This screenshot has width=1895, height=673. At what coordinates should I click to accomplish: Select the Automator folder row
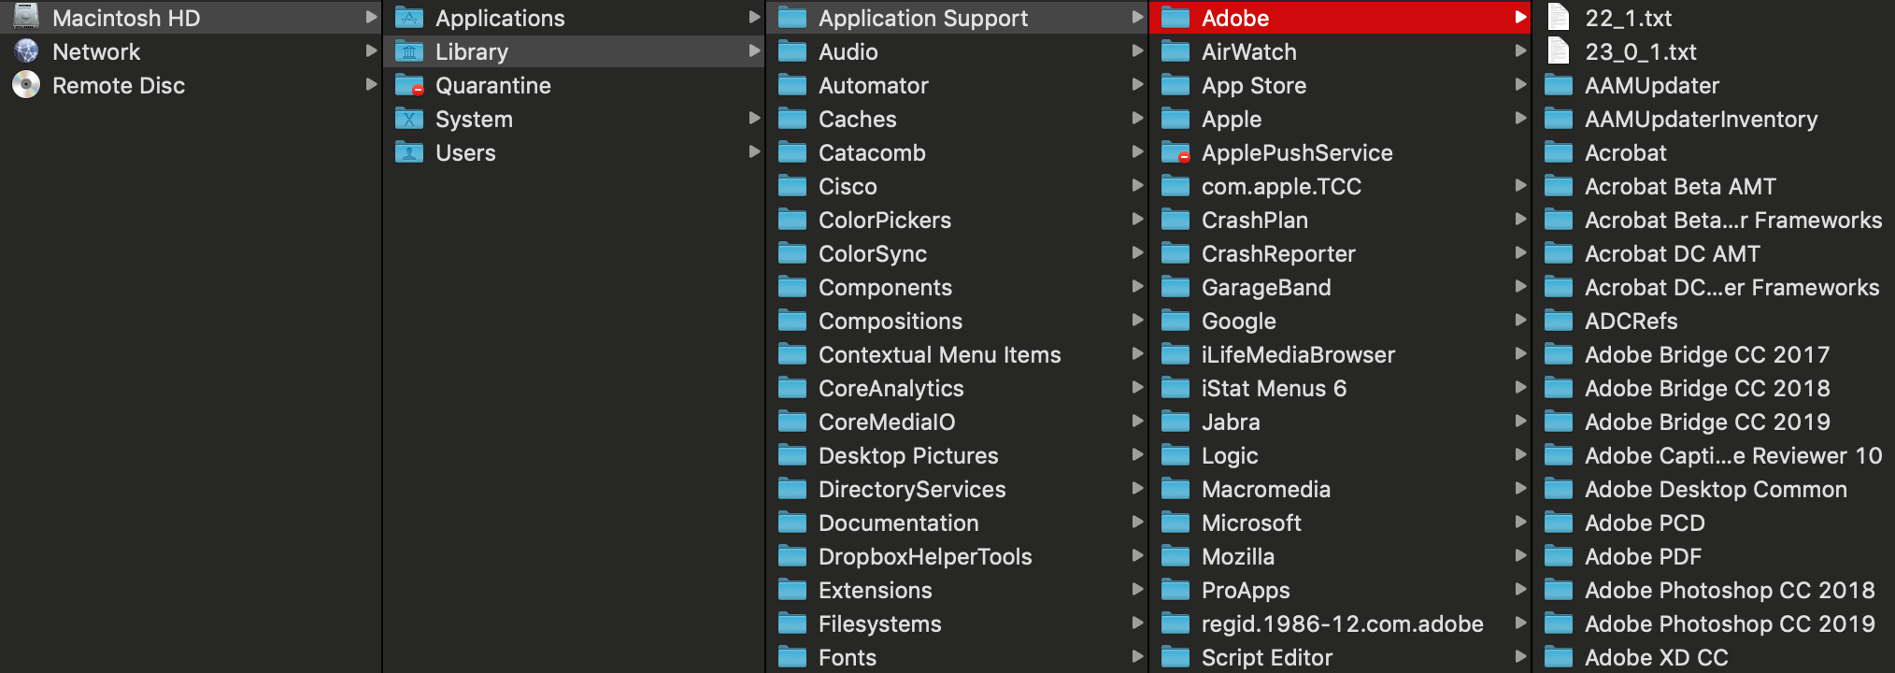tap(957, 85)
